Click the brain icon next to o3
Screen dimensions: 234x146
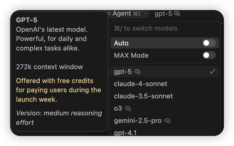pos(128,108)
